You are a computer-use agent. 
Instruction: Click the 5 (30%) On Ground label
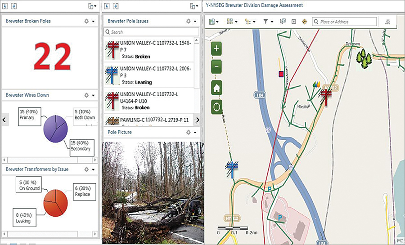click(29, 185)
